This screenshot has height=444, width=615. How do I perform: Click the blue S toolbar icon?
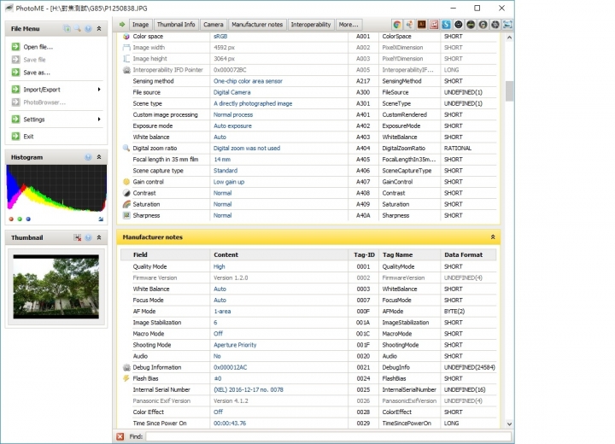tap(446, 25)
